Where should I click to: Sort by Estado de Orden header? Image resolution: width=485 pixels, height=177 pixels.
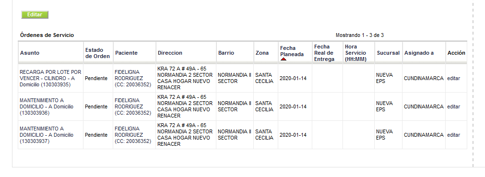coord(97,53)
